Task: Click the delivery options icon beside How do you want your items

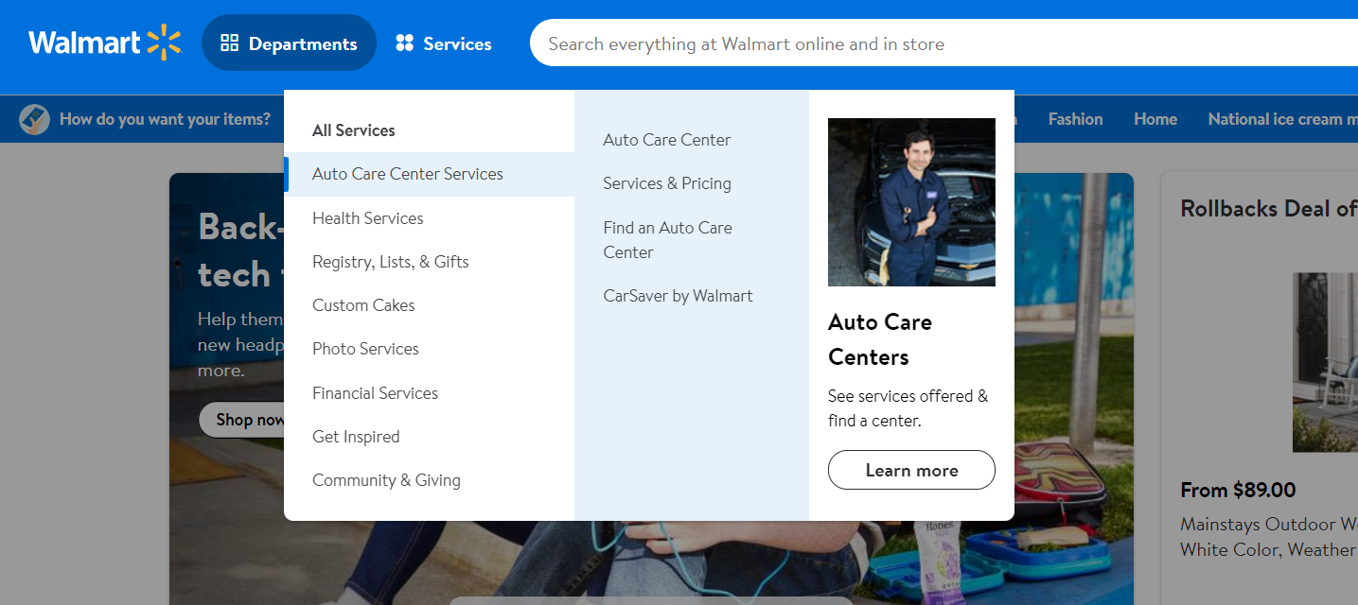Action: click(34, 119)
